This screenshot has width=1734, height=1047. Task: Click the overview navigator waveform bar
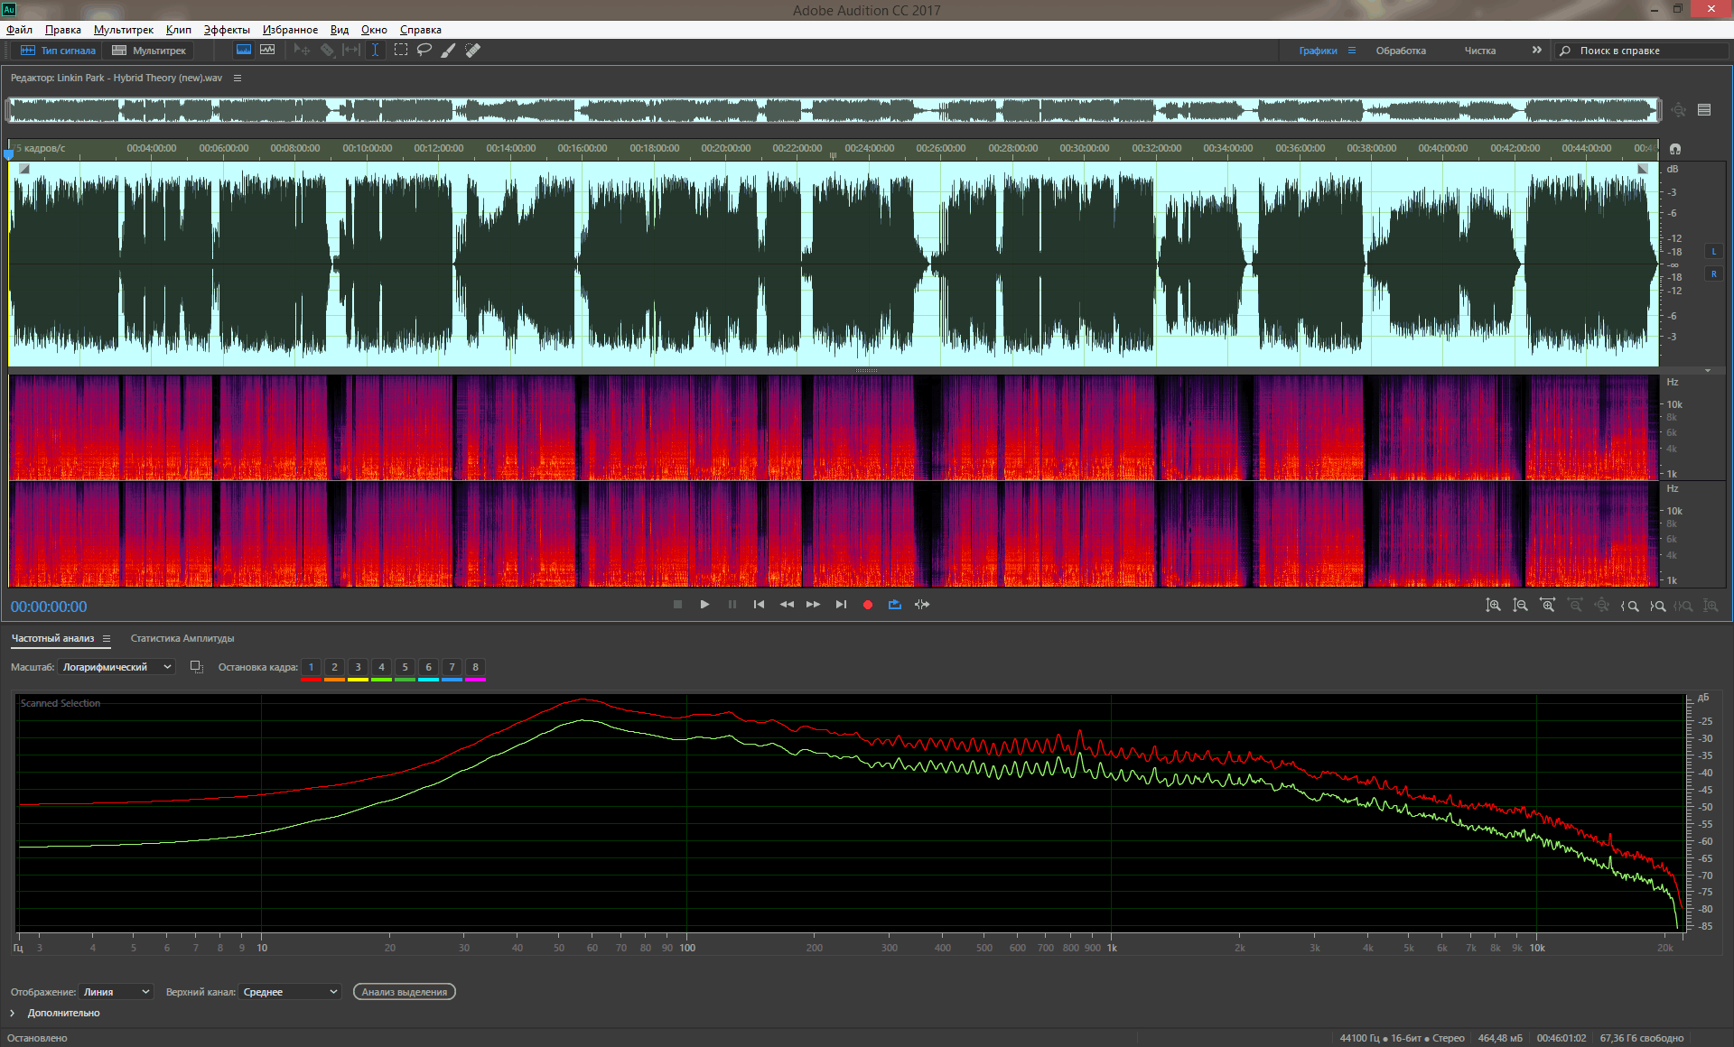834,111
